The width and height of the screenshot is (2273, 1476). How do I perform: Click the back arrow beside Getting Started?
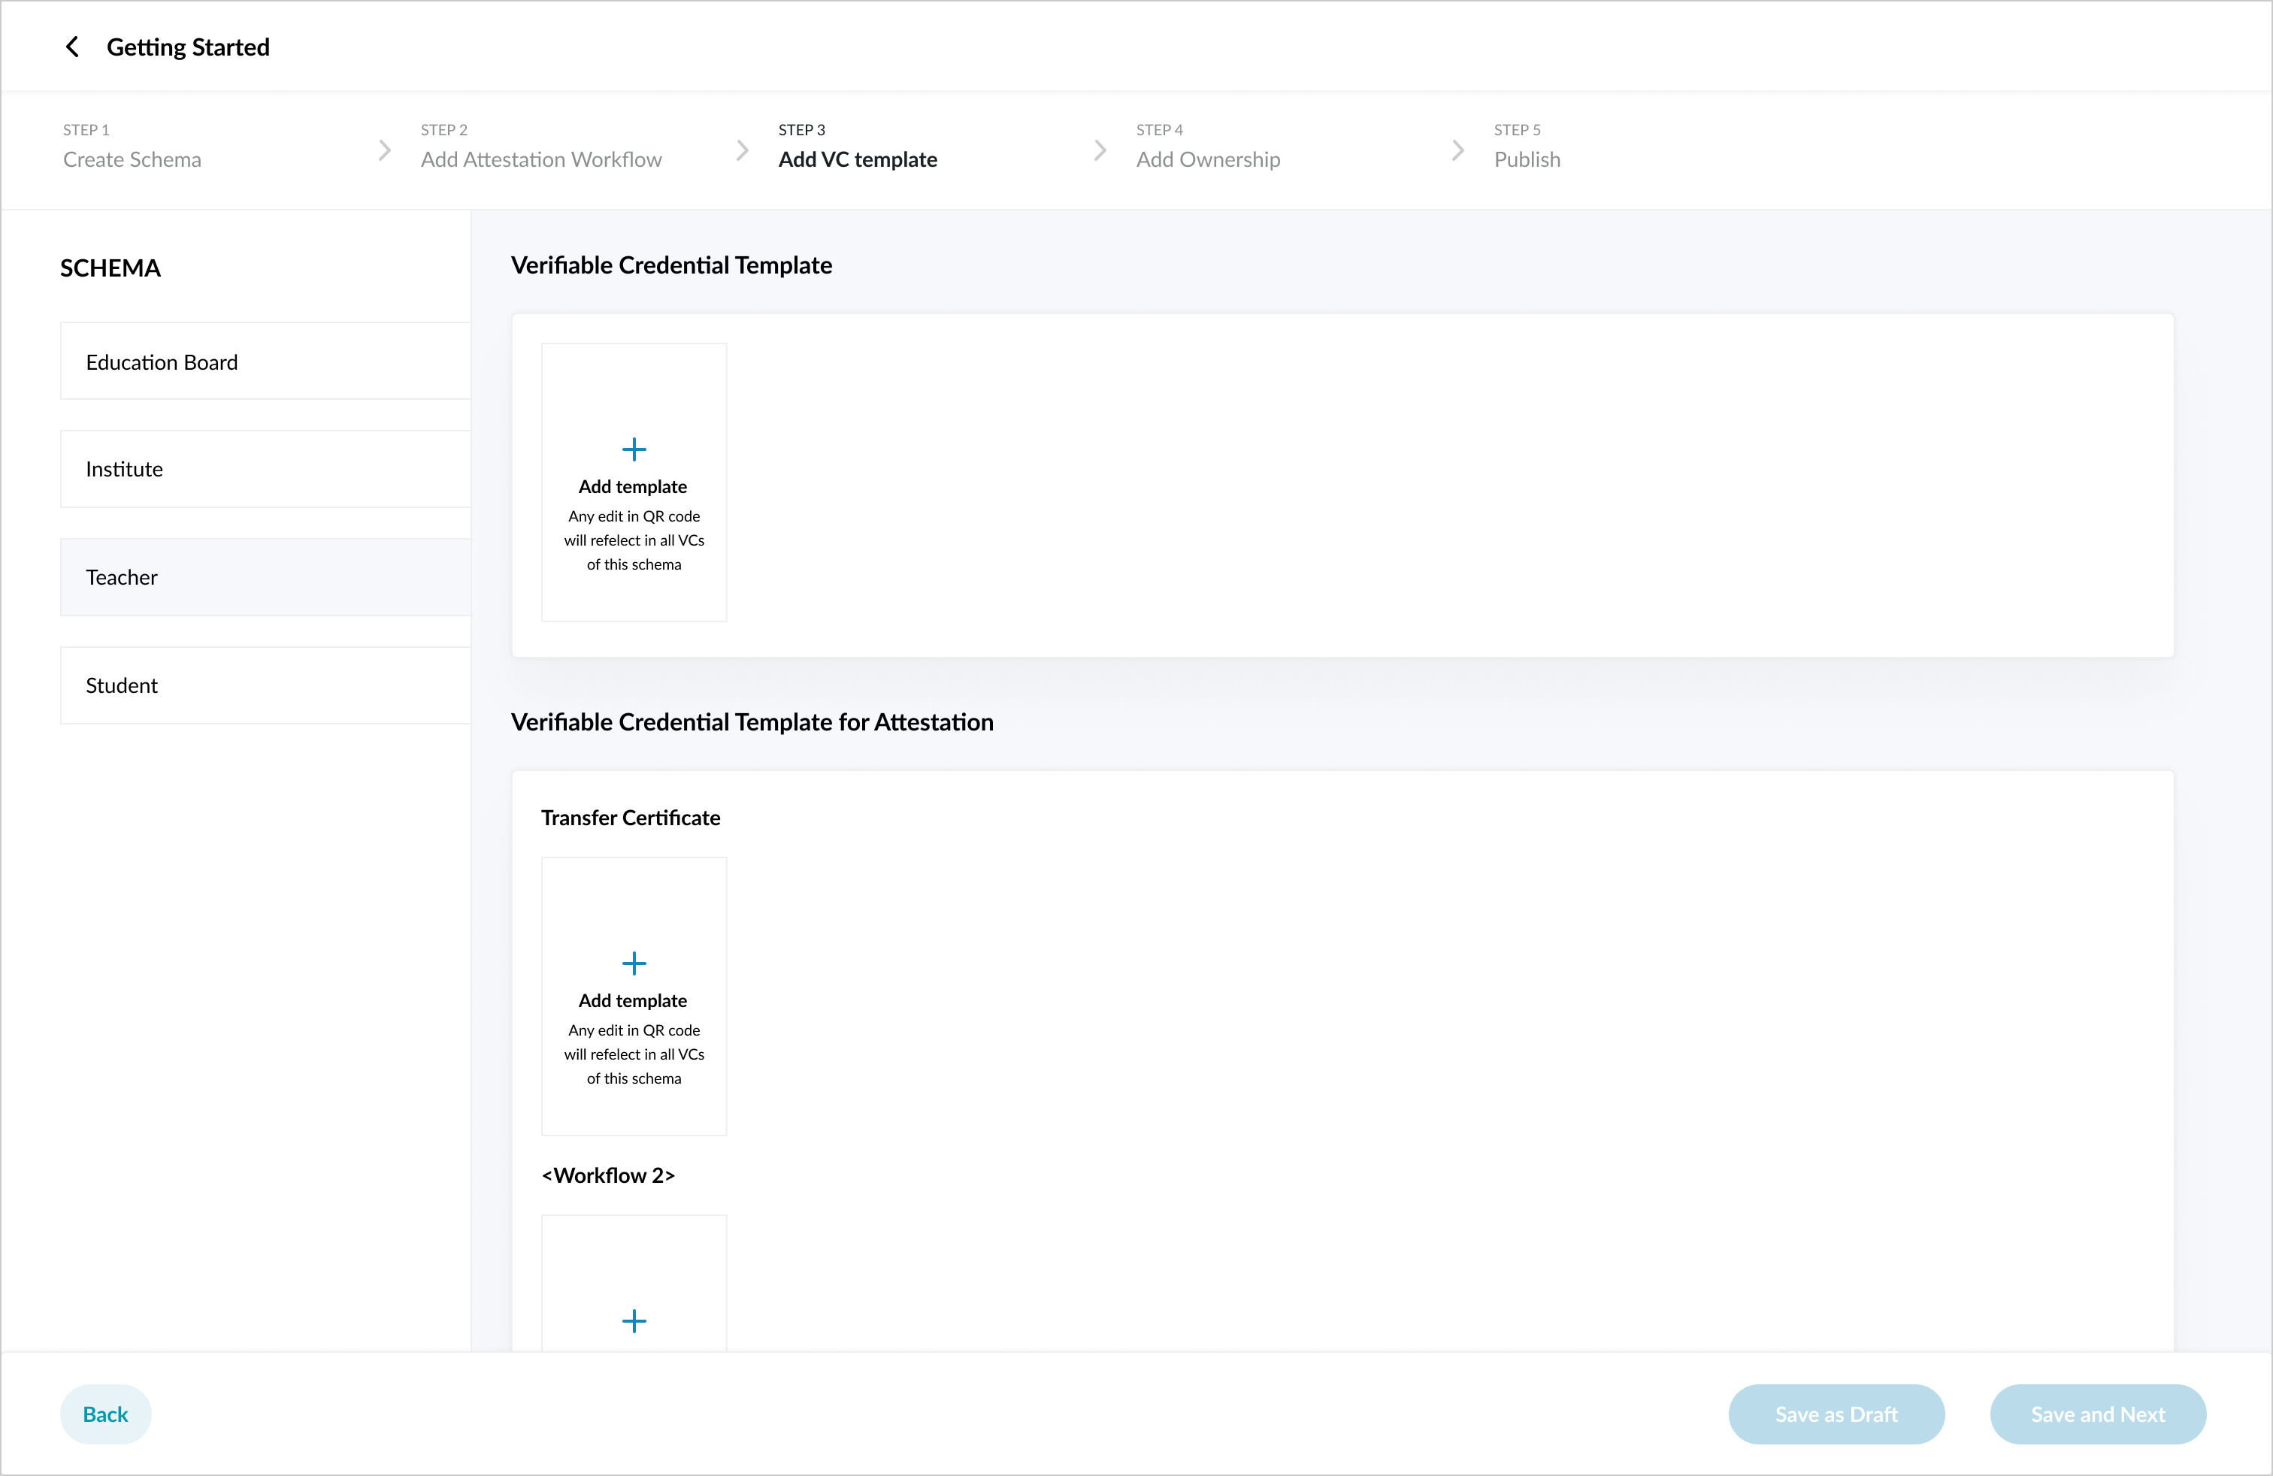tap(71, 47)
